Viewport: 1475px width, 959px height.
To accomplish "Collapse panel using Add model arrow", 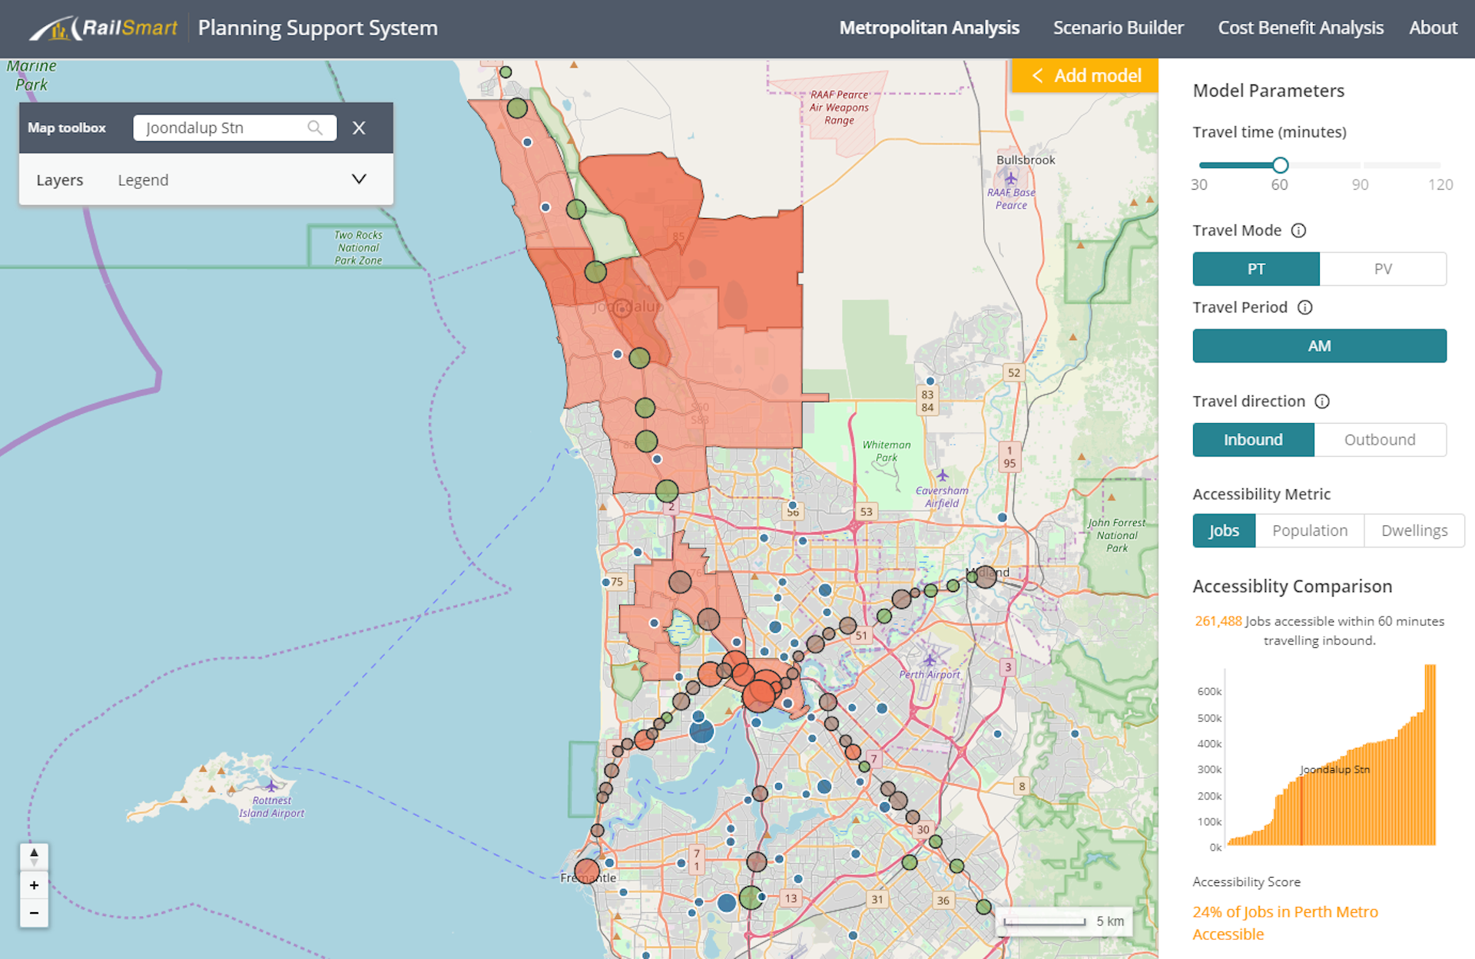I will 1038,75.
